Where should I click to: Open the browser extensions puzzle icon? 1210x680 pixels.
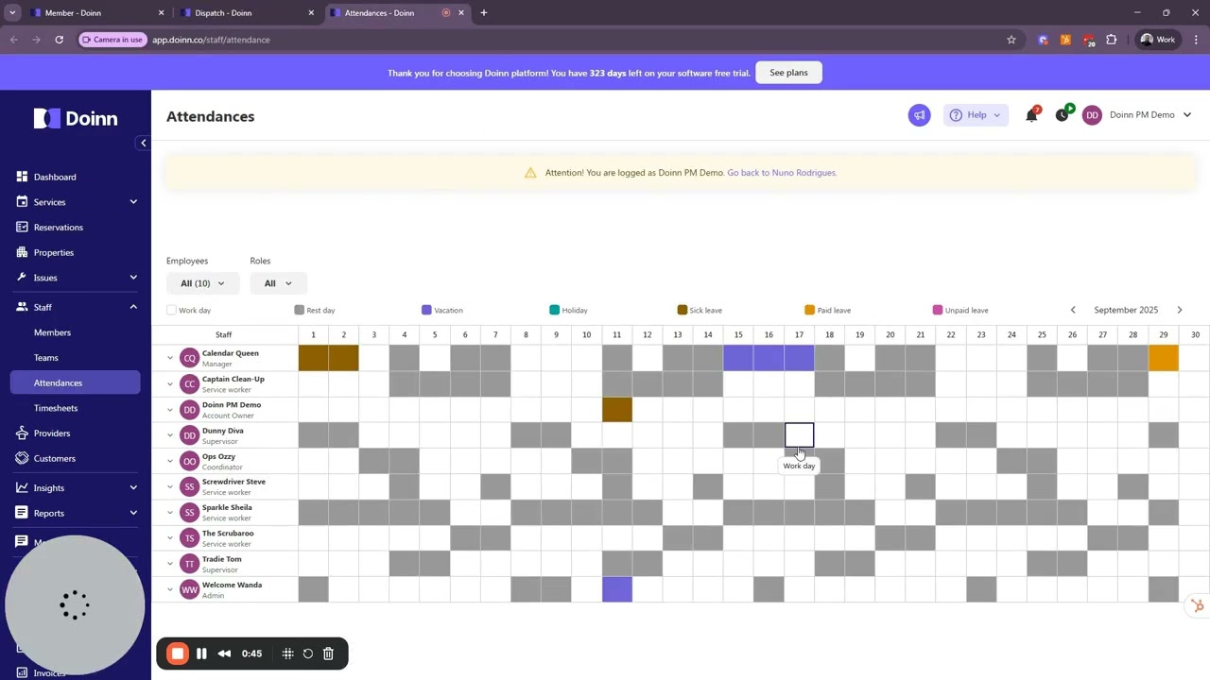1112,40
